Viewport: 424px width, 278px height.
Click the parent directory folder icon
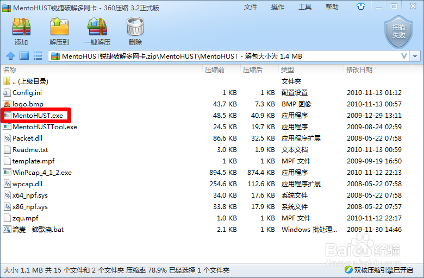(x=7, y=81)
